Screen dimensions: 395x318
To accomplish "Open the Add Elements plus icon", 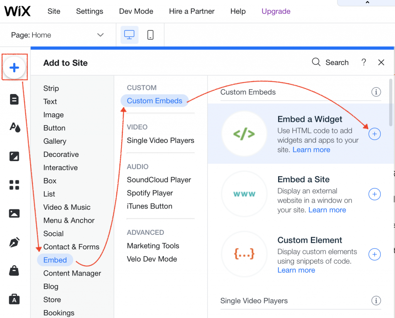I will click(14, 67).
